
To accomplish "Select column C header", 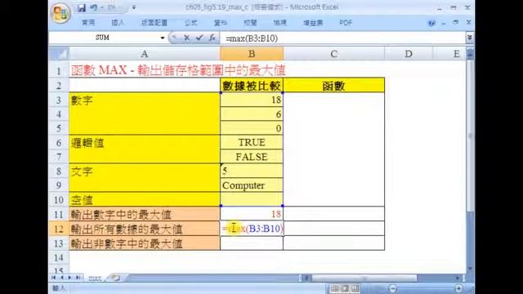I will click(334, 54).
